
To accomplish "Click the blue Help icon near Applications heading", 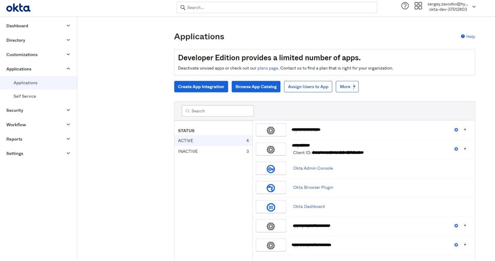I will coord(463,36).
